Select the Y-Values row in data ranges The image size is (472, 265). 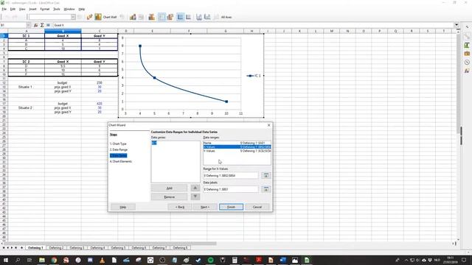coord(237,151)
